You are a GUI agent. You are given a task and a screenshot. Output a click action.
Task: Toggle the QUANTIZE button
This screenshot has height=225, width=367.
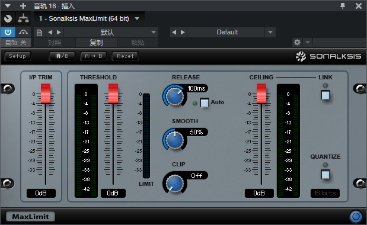[325, 174]
